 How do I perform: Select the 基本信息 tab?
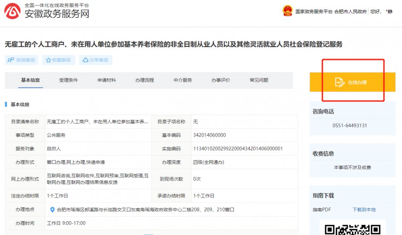click(30, 80)
